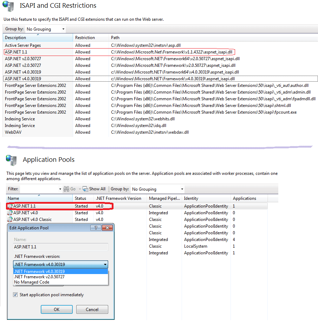Click the Application Pools server icon
This screenshot has width=318, height=324.
pos(11,160)
